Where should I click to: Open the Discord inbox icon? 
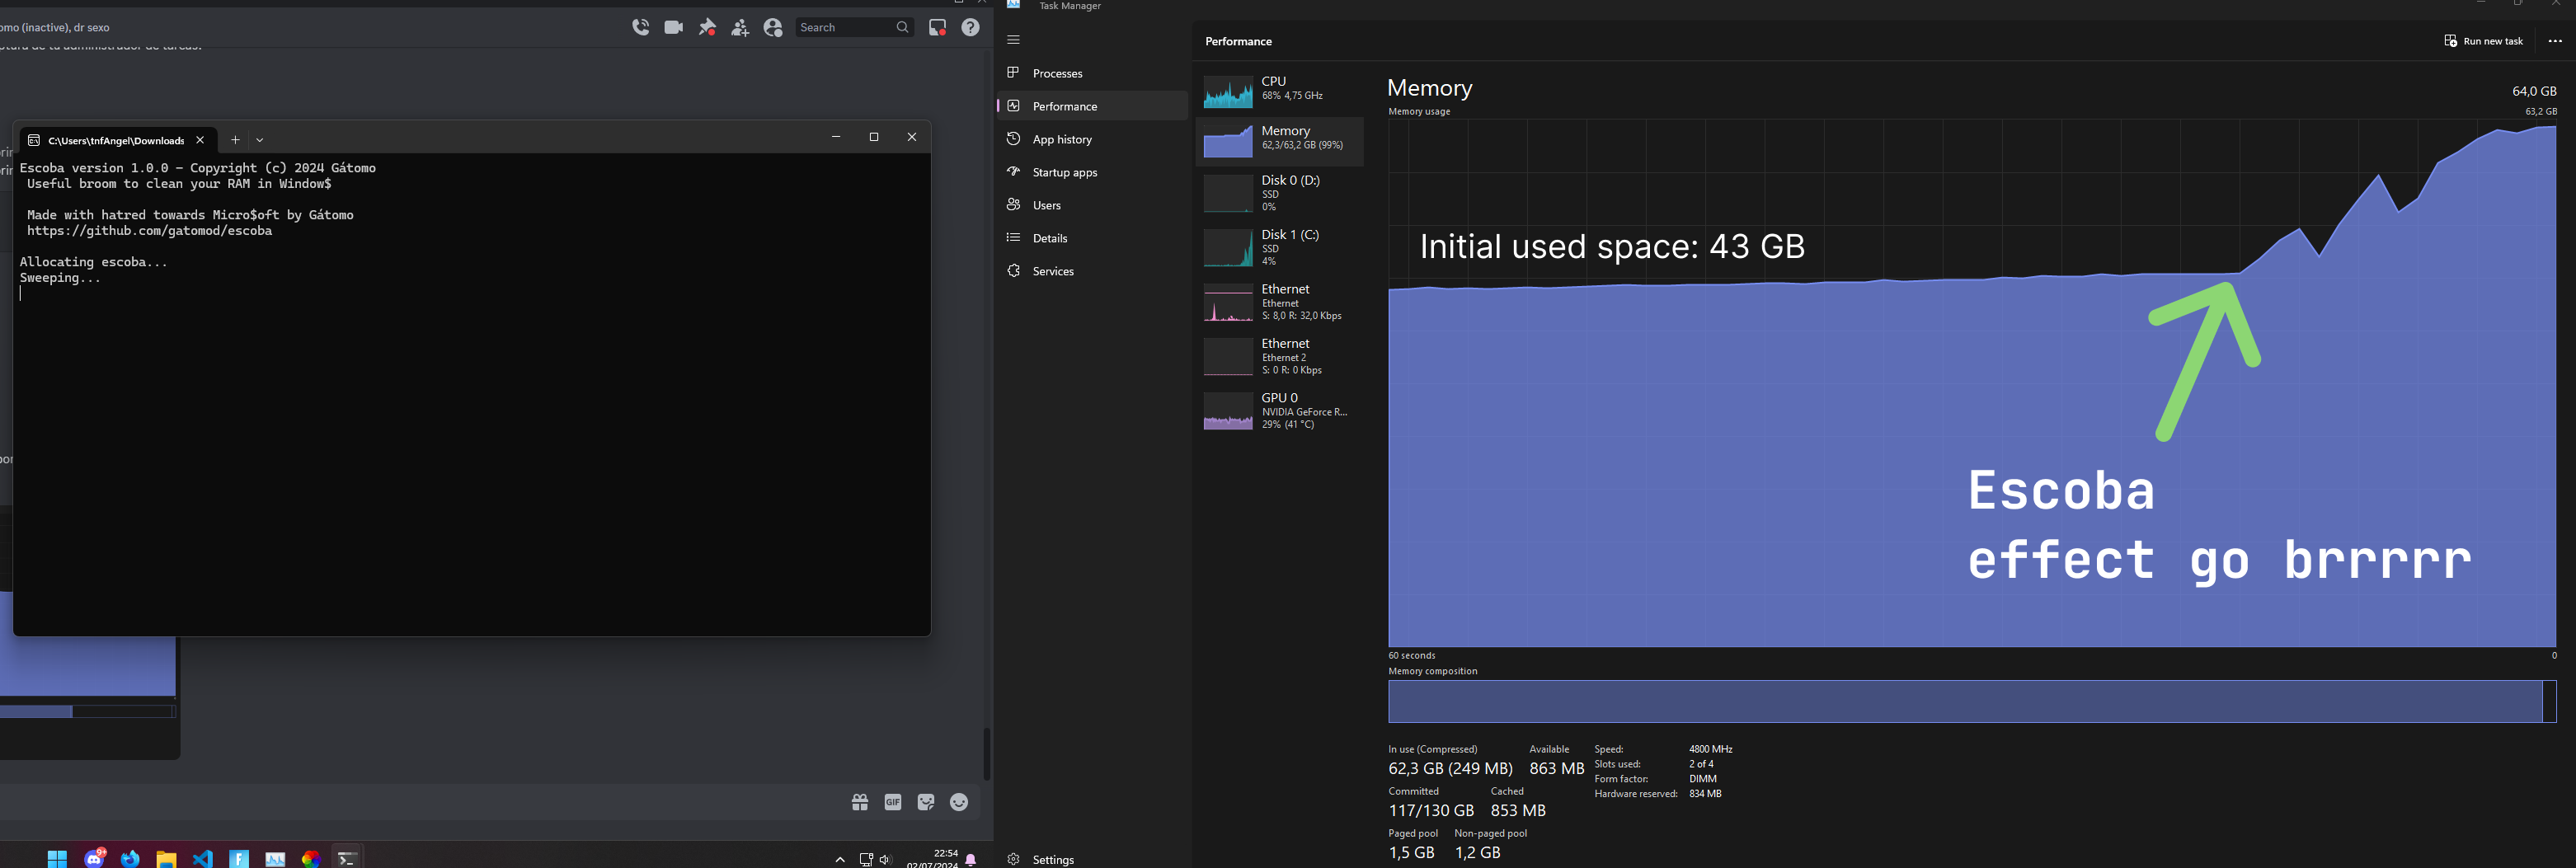[x=937, y=27]
